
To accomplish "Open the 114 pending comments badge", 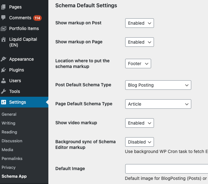I will tap(37, 18).
